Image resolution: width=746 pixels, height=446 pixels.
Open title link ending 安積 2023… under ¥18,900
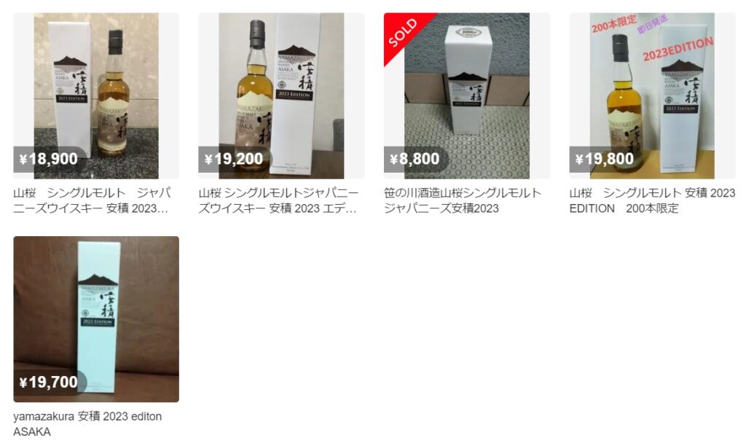(x=93, y=200)
